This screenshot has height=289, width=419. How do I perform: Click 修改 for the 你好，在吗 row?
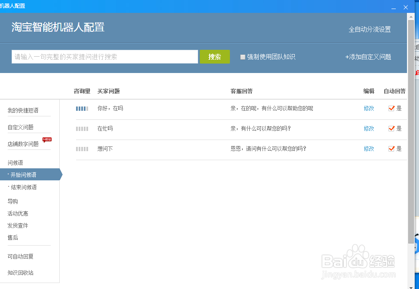click(369, 108)
